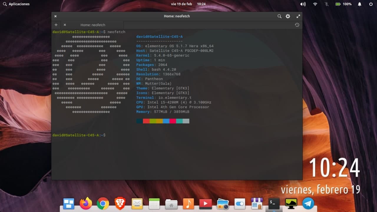Open the session power menu

coord(371,4)
